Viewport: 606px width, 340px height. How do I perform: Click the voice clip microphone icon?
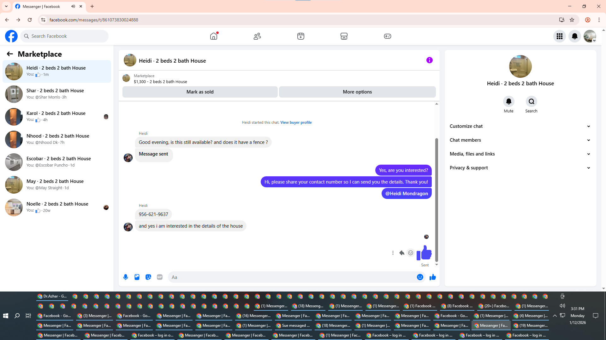click(126, 277)
